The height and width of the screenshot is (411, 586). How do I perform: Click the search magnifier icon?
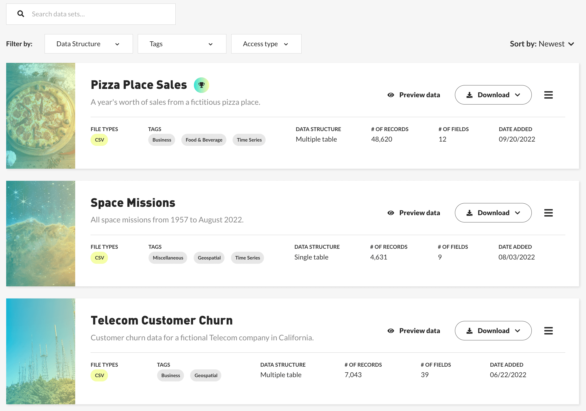21,14
